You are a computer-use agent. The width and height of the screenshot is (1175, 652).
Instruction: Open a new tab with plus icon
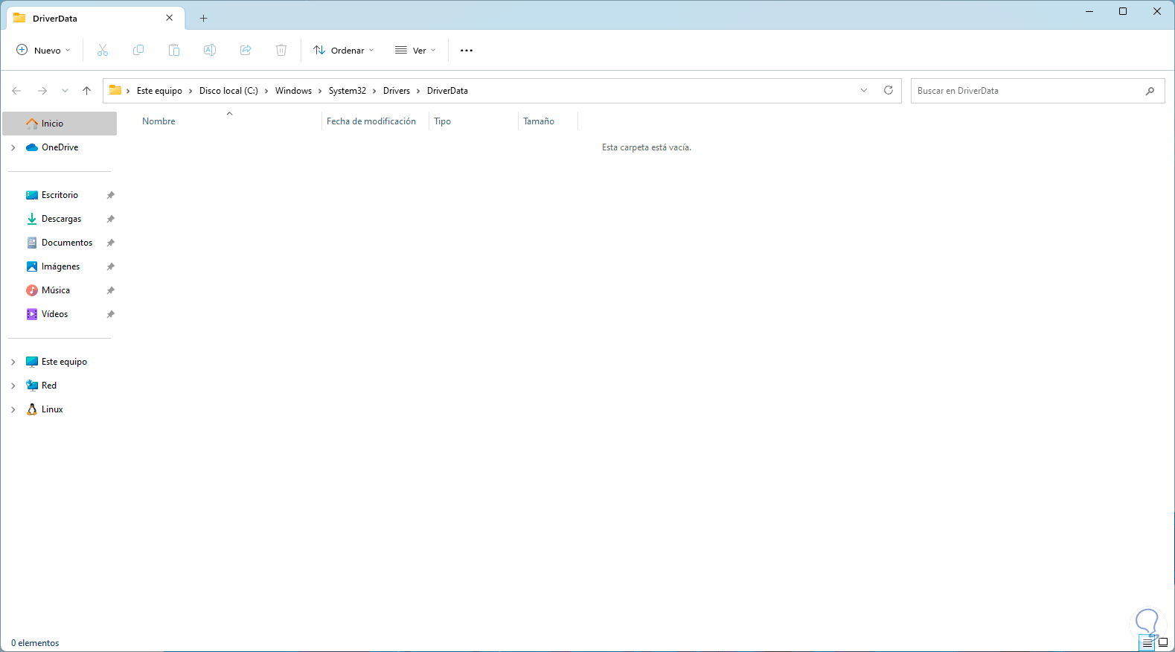(x=204, y=19)
